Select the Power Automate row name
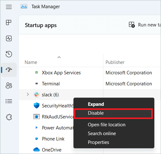 pos(58,128)
